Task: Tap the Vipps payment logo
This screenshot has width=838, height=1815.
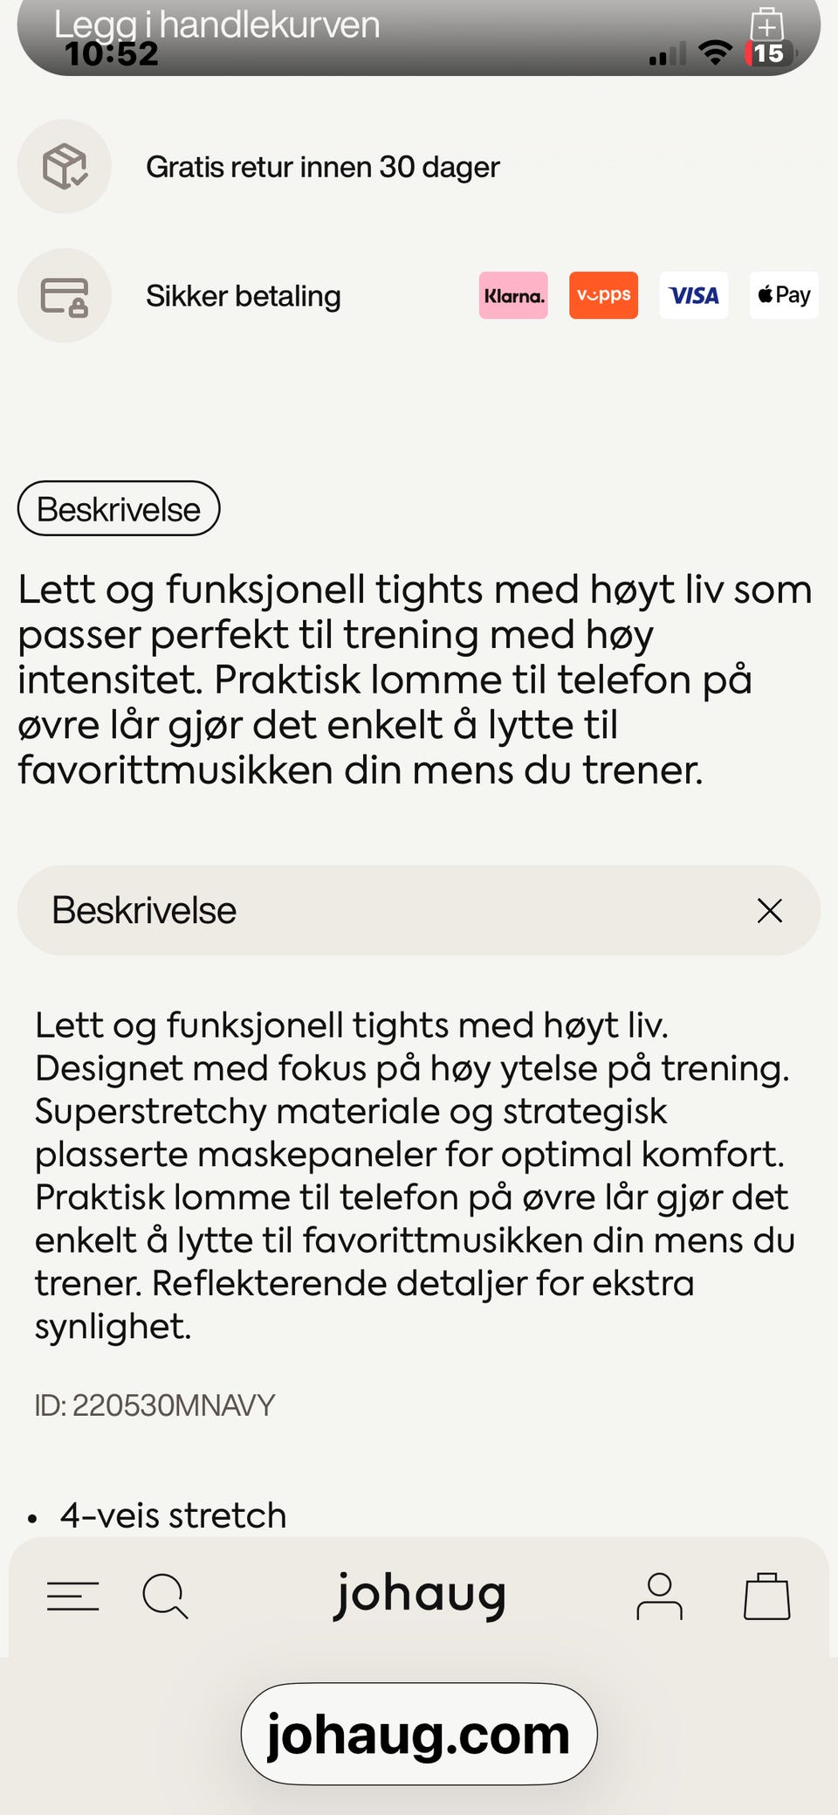Action: [x=603, y=295]
